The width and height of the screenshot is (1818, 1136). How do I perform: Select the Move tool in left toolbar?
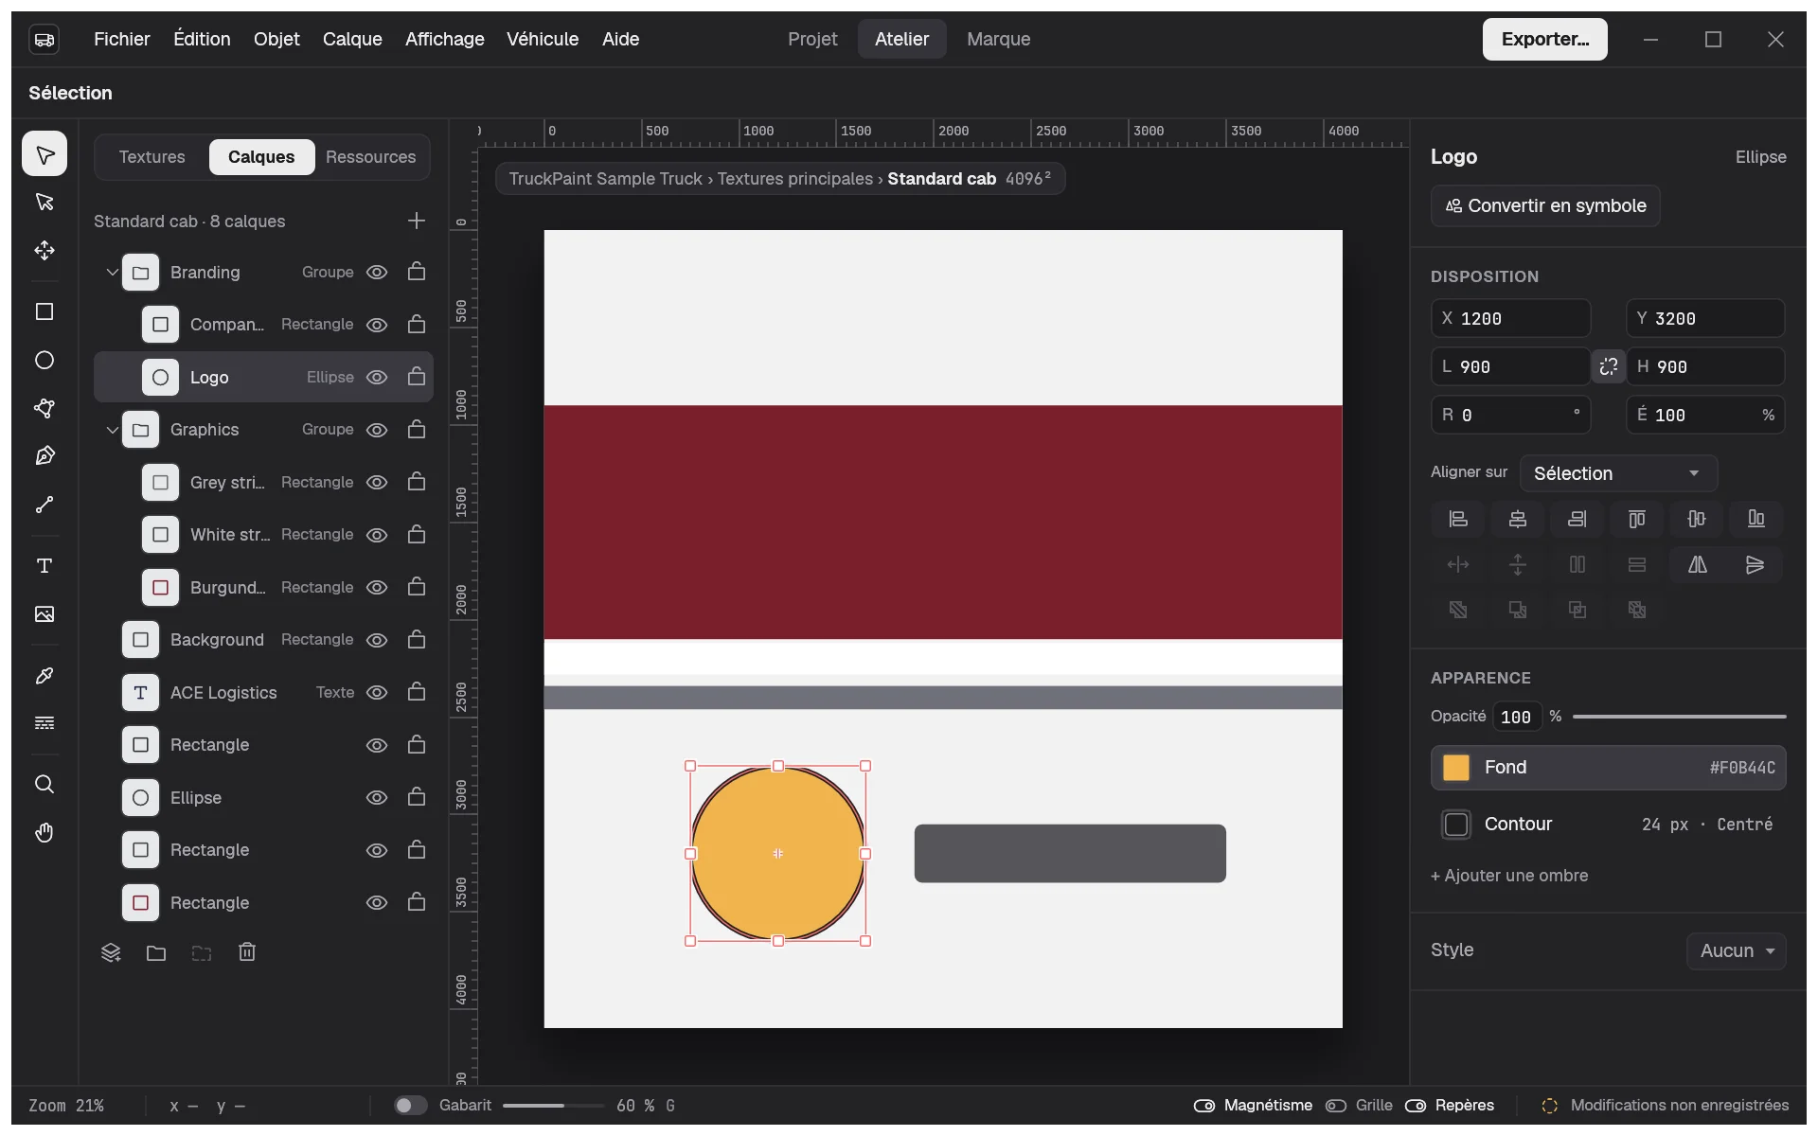click(x=45, y=250)
